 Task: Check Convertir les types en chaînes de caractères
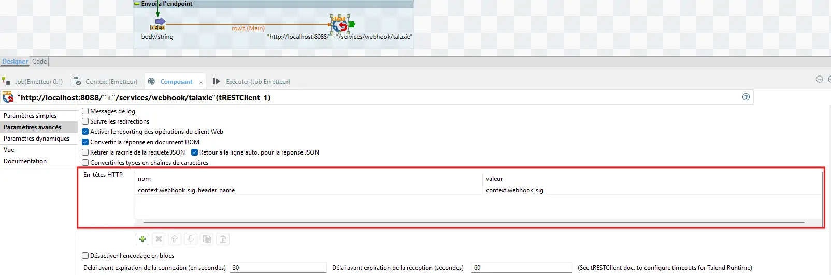[85, 163]
